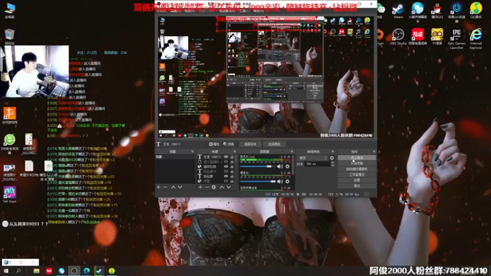
Task: Select the 场景 scene in Scenes list
Action: coord(176,157)
